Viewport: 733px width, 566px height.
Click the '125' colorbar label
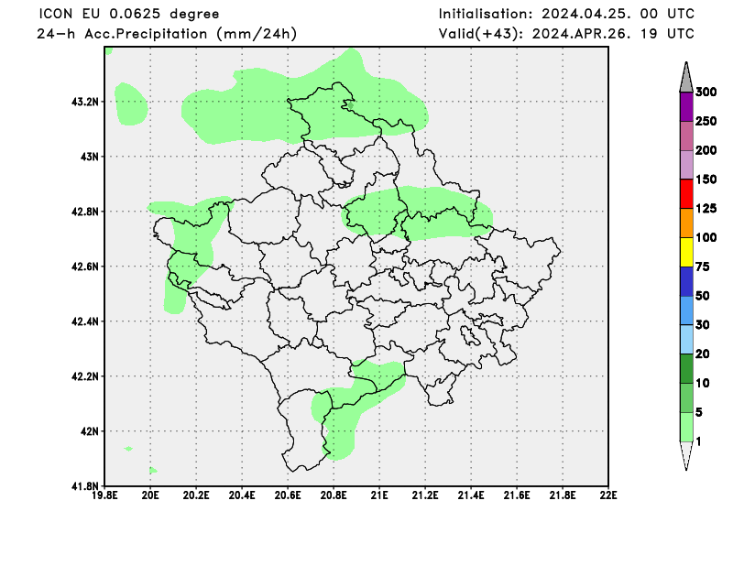tap(706, 209)
